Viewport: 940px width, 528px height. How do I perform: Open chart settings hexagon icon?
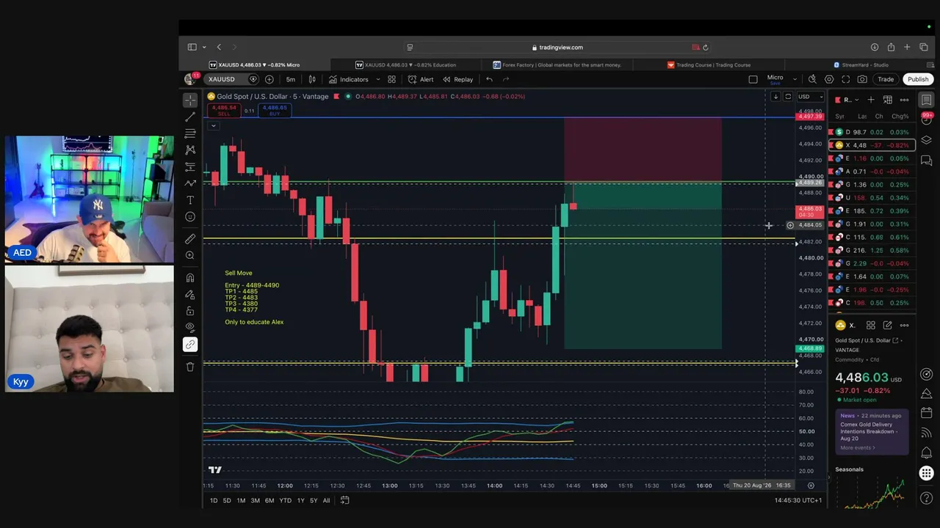pos(829,79)
